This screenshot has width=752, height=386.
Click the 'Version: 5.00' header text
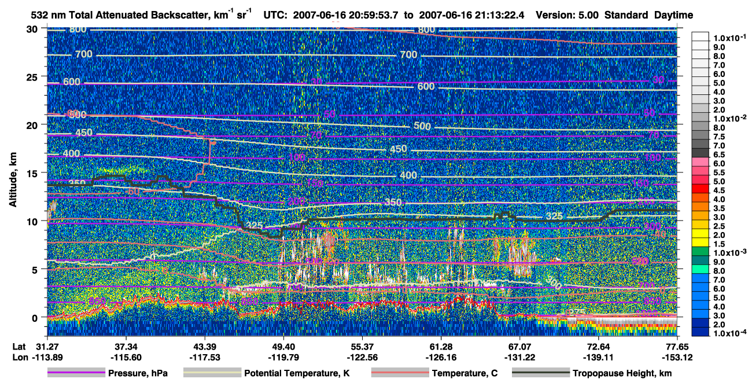(x=567, y=15)
